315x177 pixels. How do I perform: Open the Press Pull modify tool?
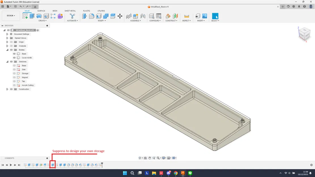(84, 16)
